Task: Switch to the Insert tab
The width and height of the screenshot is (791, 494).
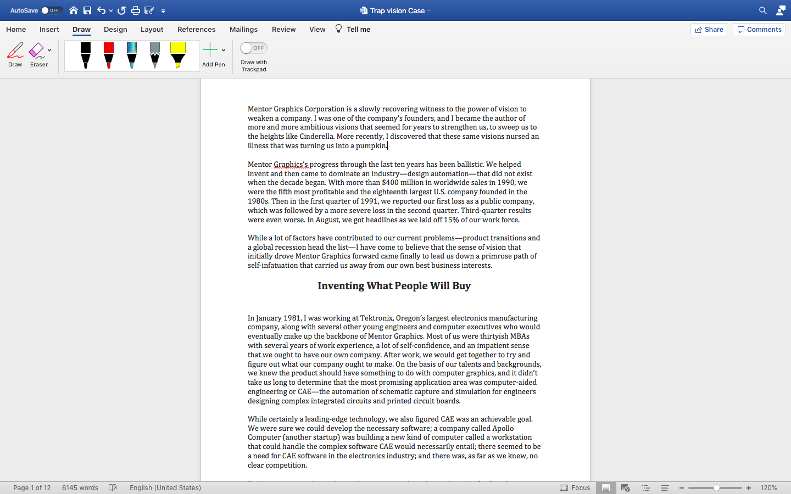Action: click(x=49, y=29)
